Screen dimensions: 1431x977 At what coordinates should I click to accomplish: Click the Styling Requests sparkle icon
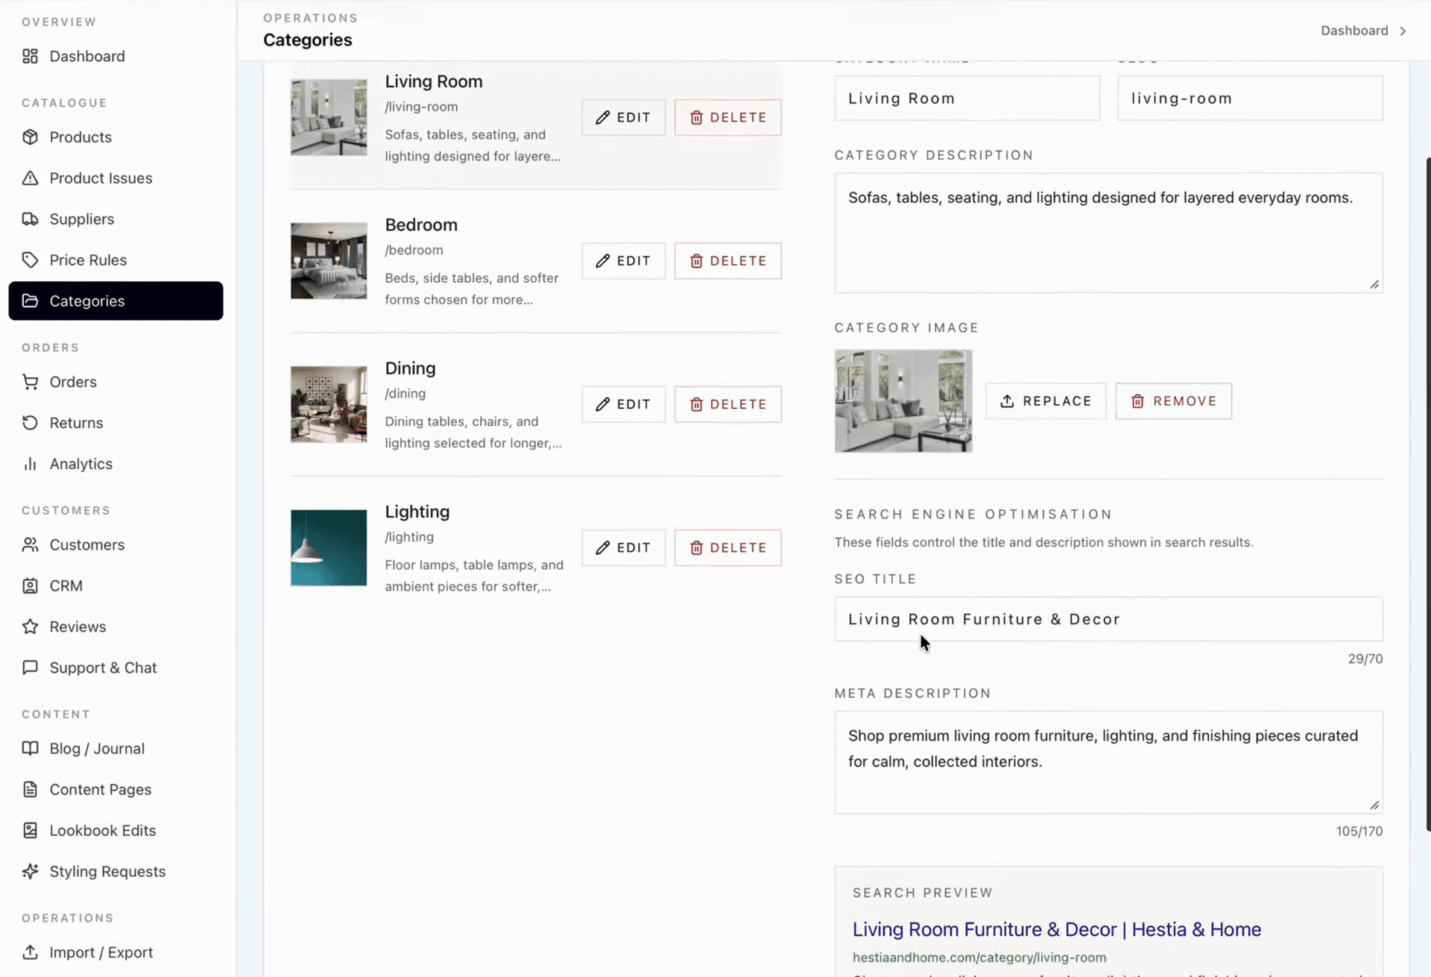[30, 872]
